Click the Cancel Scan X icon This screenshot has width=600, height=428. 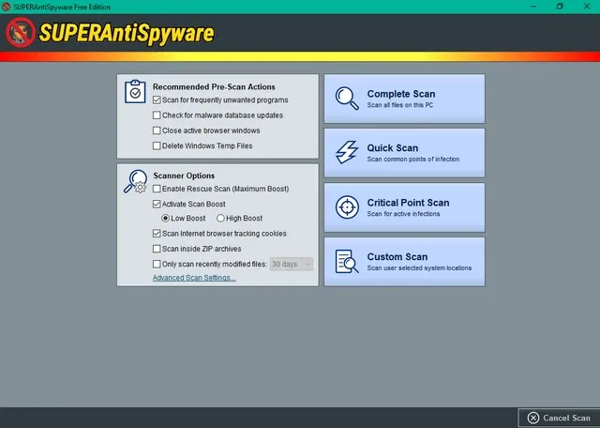tap(533, 418)
